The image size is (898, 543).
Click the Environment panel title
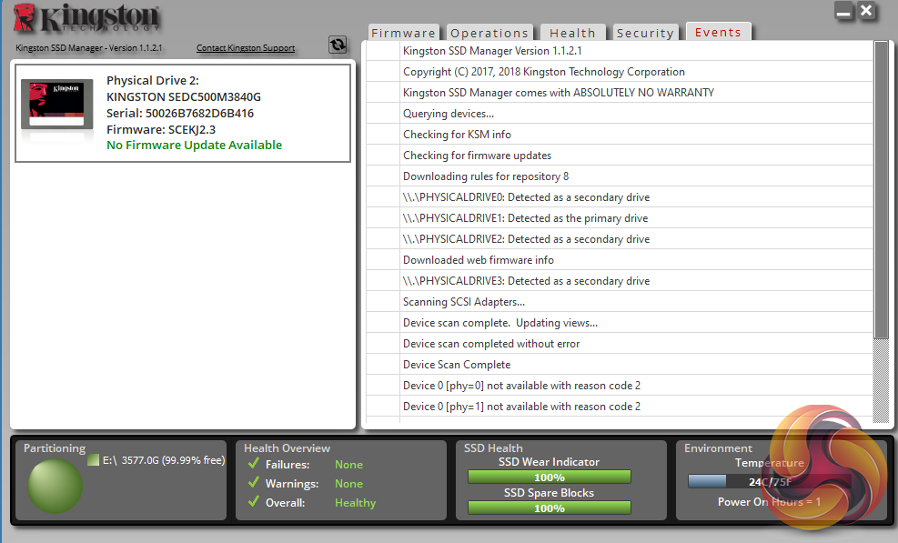(718, 447)
